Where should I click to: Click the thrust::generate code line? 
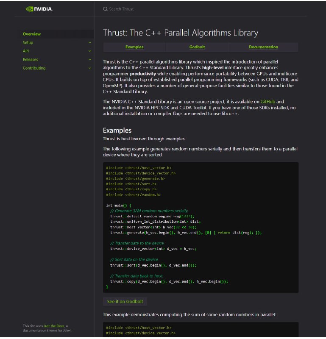click(186, 232)
